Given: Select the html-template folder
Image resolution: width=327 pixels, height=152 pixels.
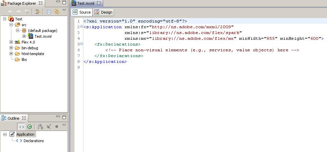Looking at the screenshot, I should point(33,54).
